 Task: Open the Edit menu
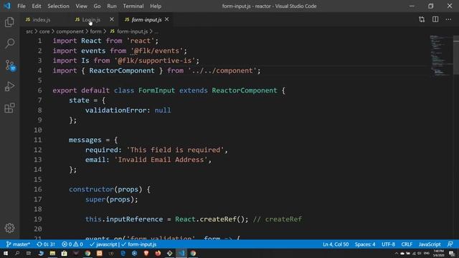pyautogui.click(x=37, y=6)
